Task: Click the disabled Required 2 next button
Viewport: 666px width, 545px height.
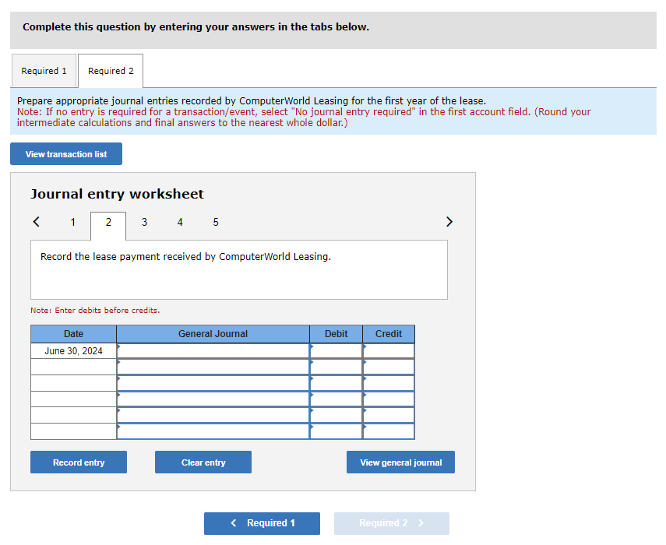Action: [x=392, y=523]
